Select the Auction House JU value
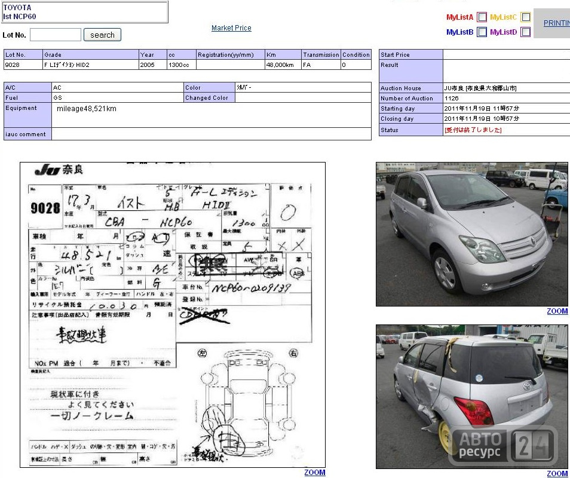Screen dimensions: 570x478 point(480,88)
